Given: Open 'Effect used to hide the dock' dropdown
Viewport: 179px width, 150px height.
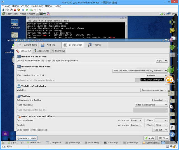Looking at the screenshot, I should click(157, 75).
